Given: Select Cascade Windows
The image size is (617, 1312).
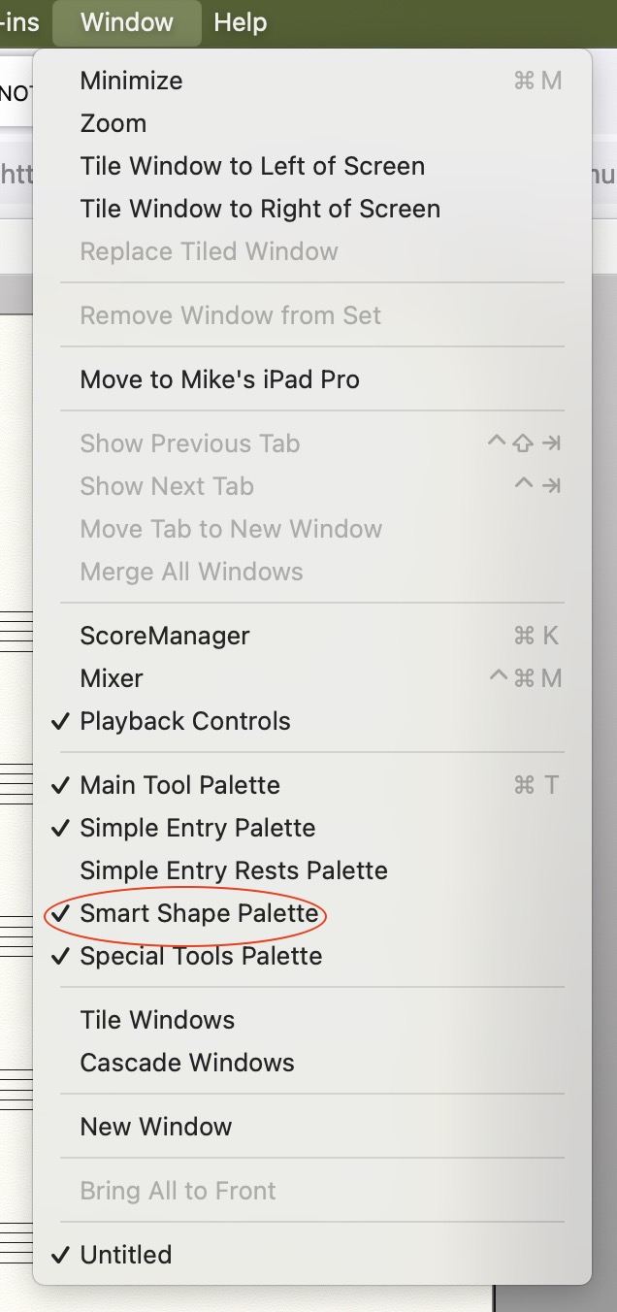Looking at the screenshot, I should tap(187, 1063).
